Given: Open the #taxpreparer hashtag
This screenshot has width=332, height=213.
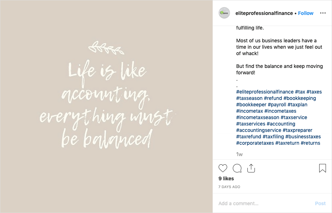Looking at the screenshot, I should point(298,130).
